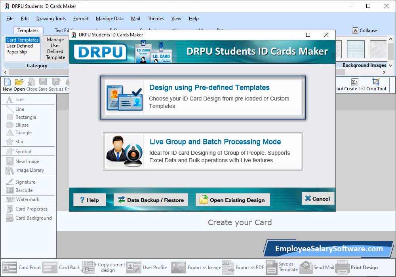396x277 pixels.
Task: Switch to Card Front view
Action: click(x=21, y=268)
